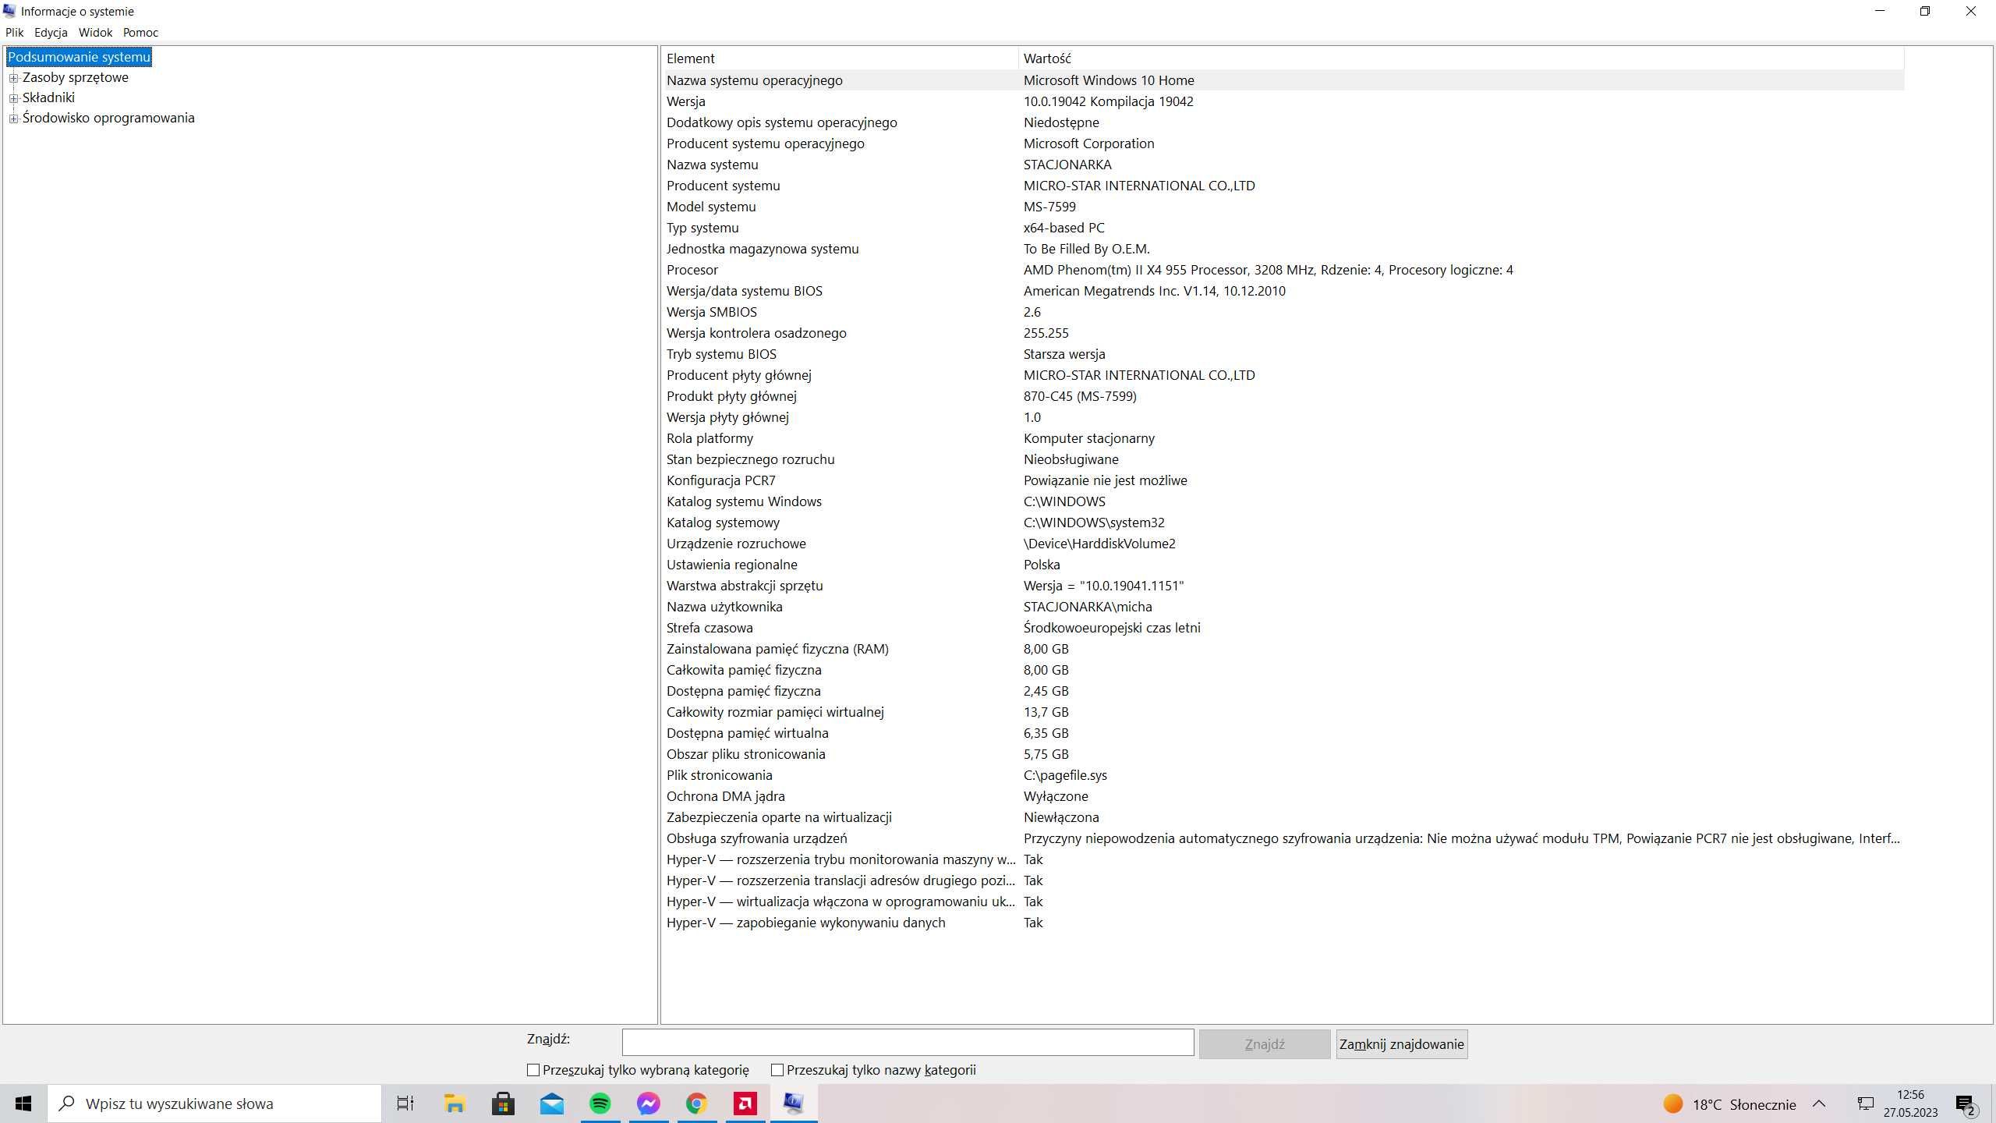
Task: Enable Przeszukaj tylko nazwy kategorii checkbox
Action: click(777, 1070)
